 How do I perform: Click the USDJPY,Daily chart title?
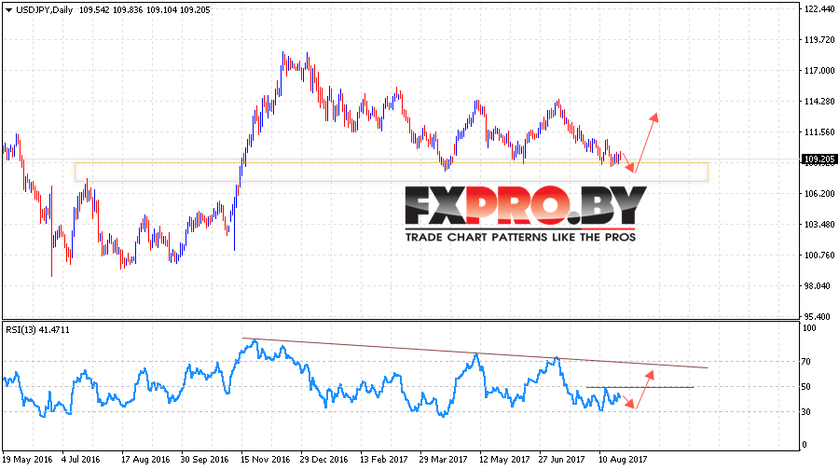point(45,9)
